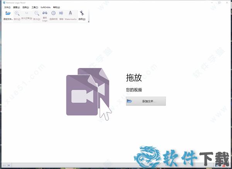Maximize the Remove Logo Now window
The image size is (232, 169).
[219, 3]
